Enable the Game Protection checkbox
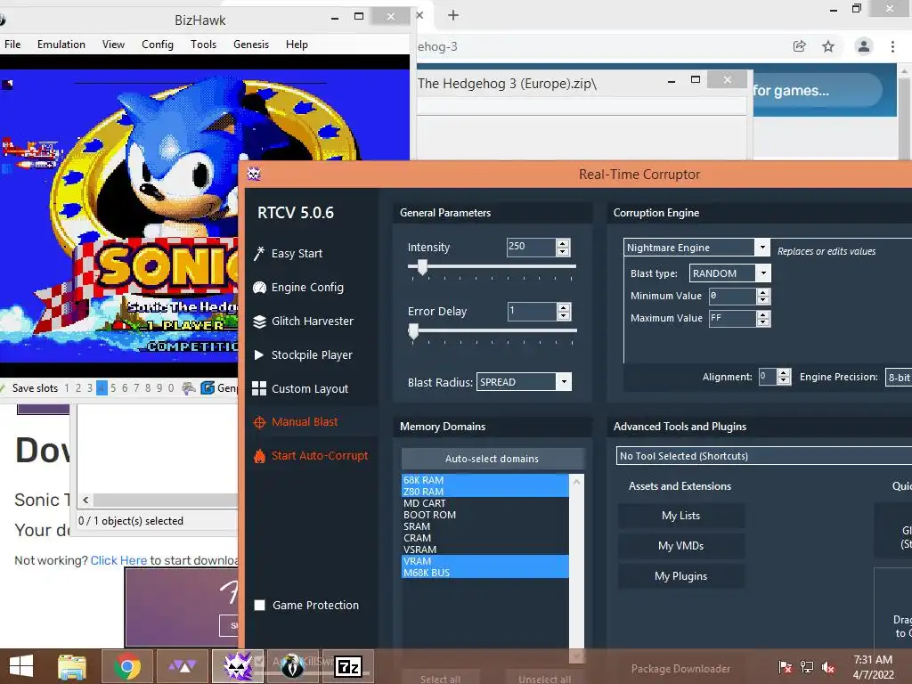 pos(259,606)
